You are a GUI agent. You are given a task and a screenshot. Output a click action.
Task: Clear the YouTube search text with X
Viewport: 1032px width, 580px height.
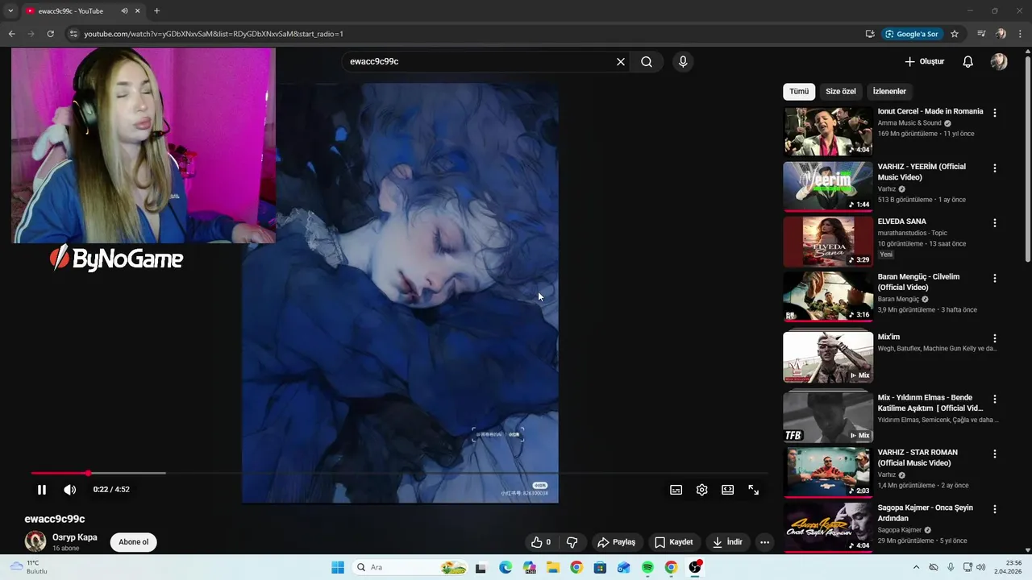pyautogui.click(x=621, y=61)
